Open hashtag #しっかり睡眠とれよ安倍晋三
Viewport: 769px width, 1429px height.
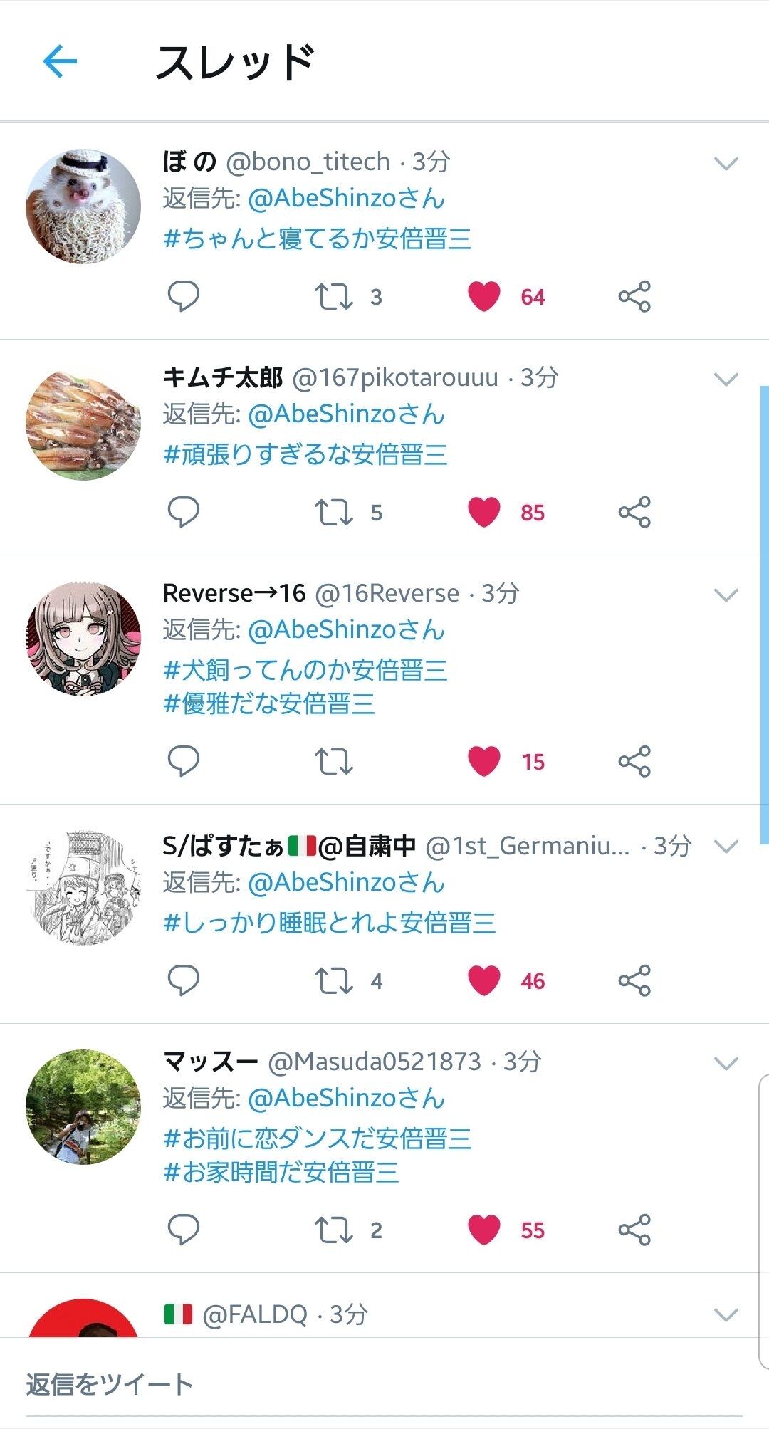coord(330,922)
